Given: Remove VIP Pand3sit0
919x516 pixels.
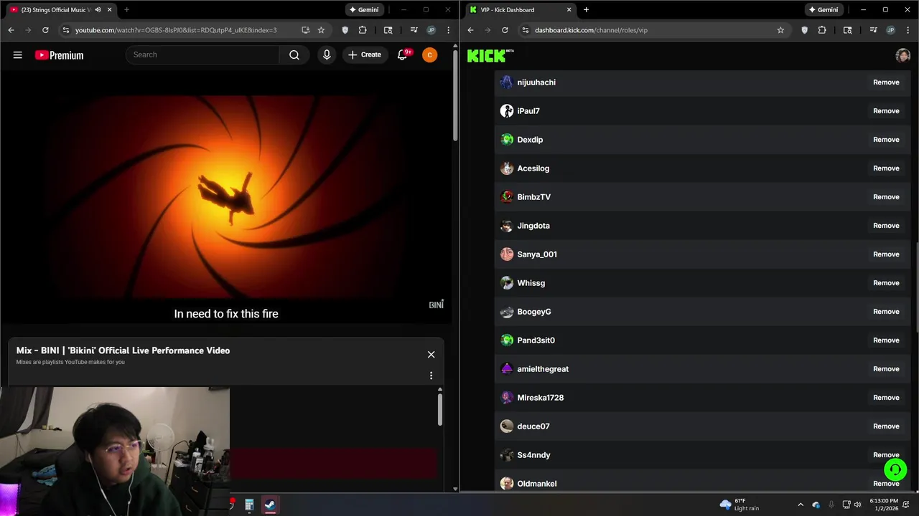Looking at the screenshot, I should point(886,340).
